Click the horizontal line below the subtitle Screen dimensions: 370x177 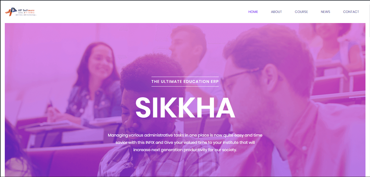[x=185, y=86]
